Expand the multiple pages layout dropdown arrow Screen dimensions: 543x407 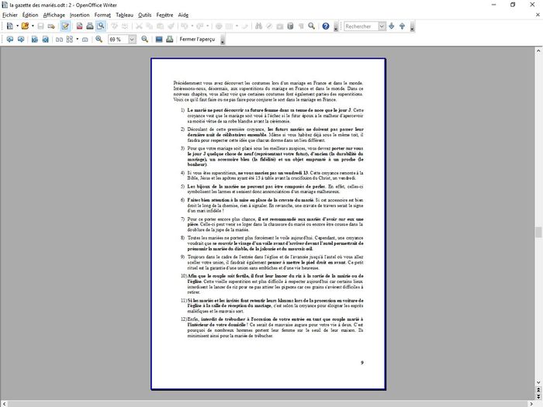78,40
